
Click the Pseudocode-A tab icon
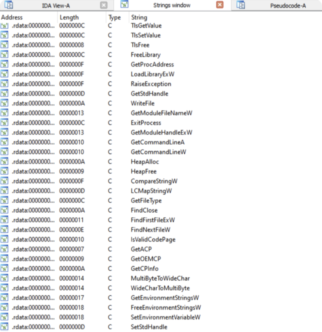tap(241, 5)
